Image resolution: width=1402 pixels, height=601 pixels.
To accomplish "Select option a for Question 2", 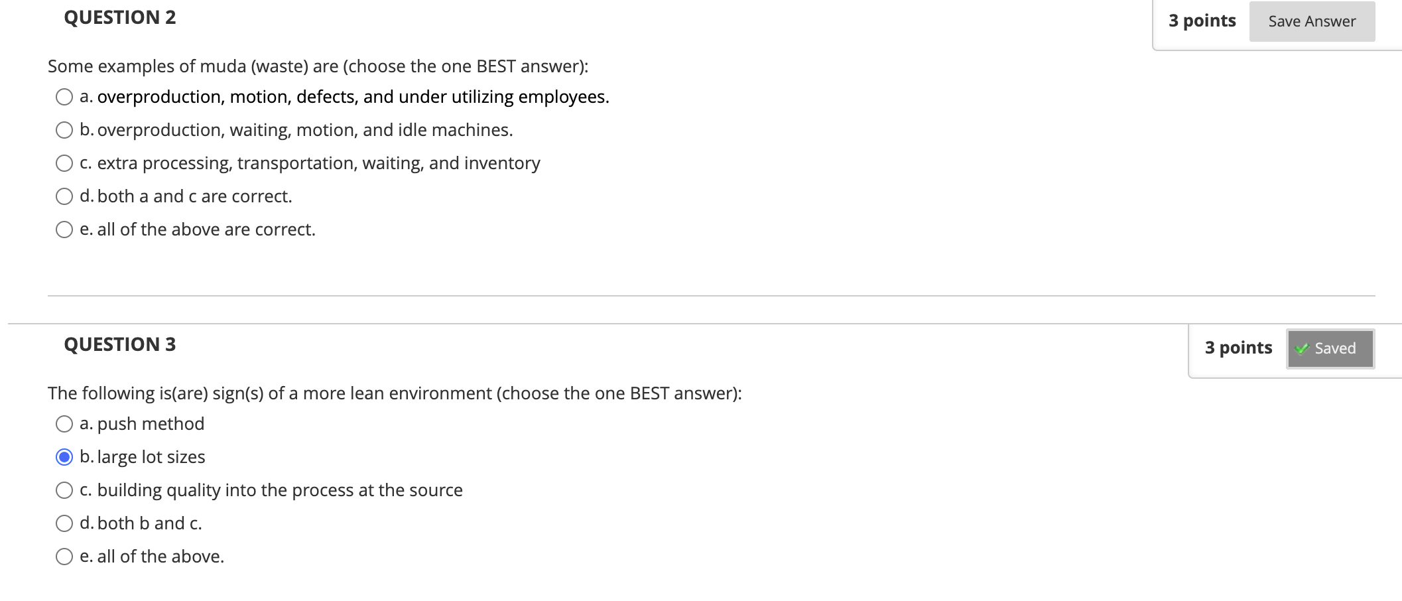I will point(63,97).
